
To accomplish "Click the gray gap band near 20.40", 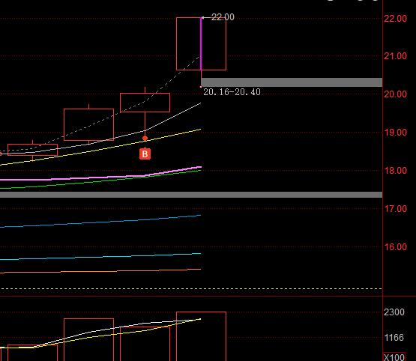I will (x=292, y=82).
